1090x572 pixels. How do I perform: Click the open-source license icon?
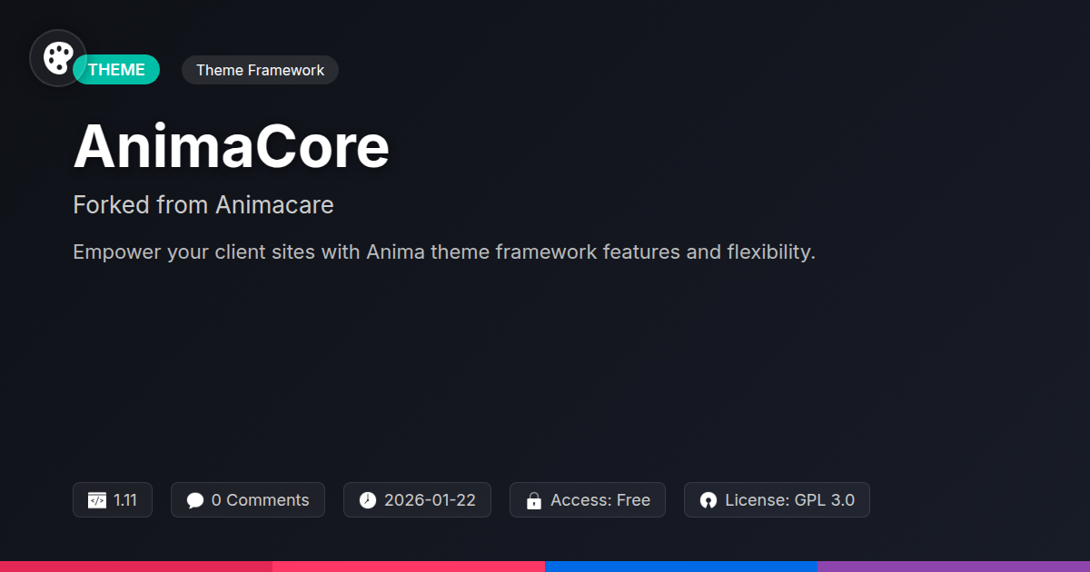coord(708,500)
